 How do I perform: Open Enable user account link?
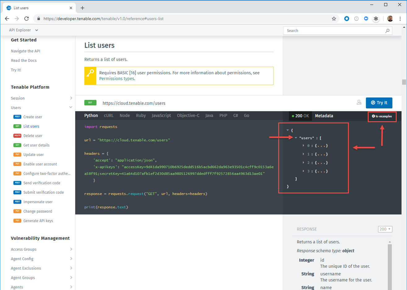pyautogui.click(x=40, y=164)
